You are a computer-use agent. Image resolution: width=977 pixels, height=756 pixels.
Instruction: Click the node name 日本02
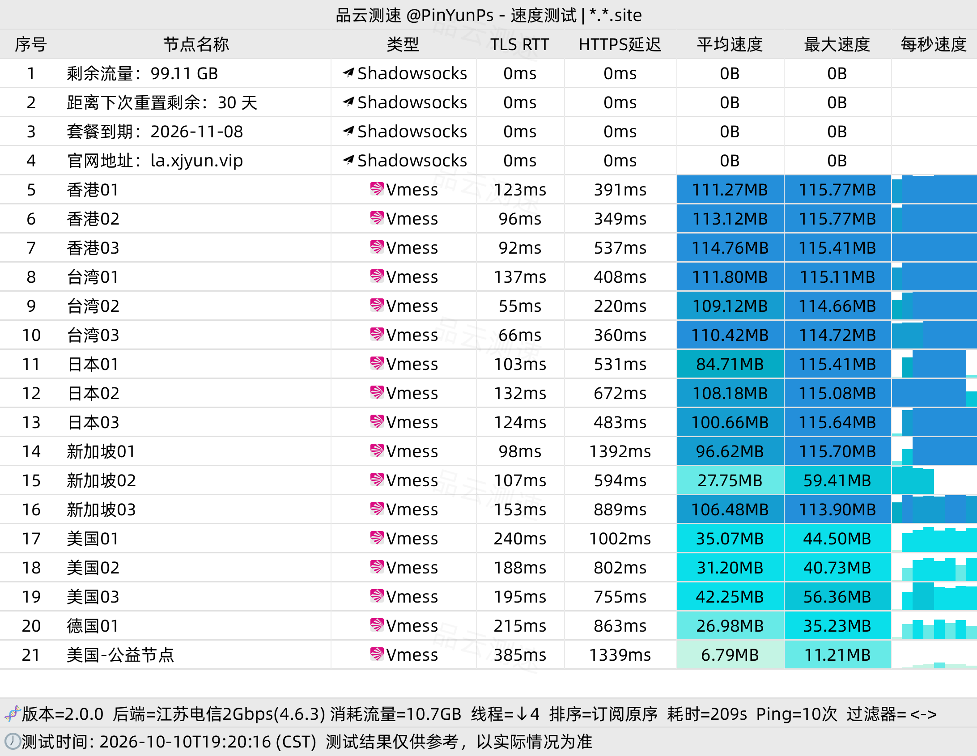coord(93,393)
